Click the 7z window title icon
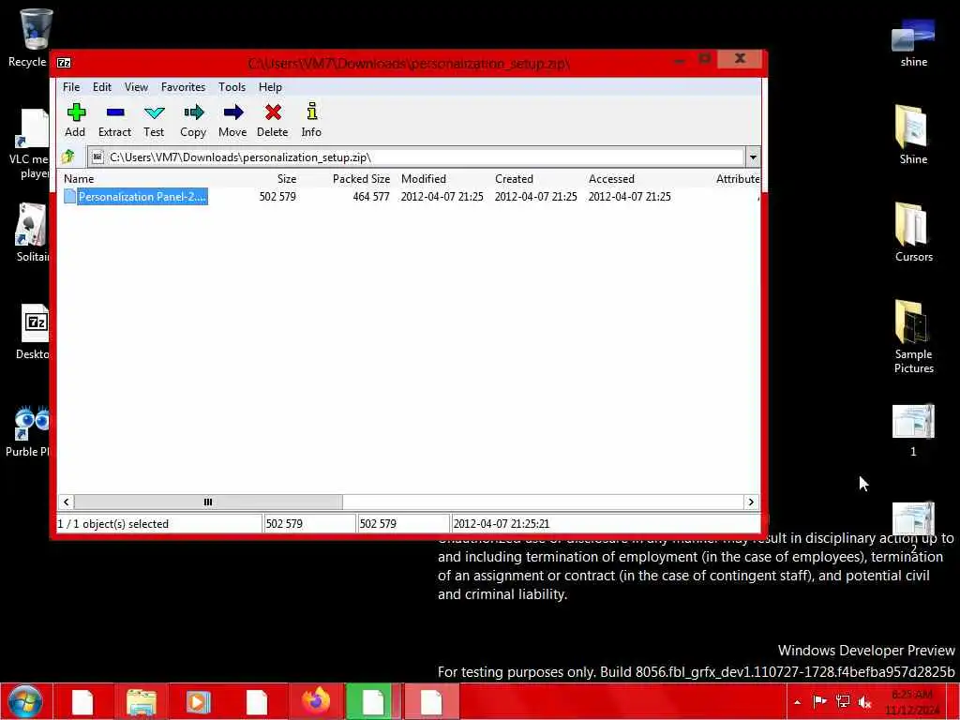 pos(64,63)
